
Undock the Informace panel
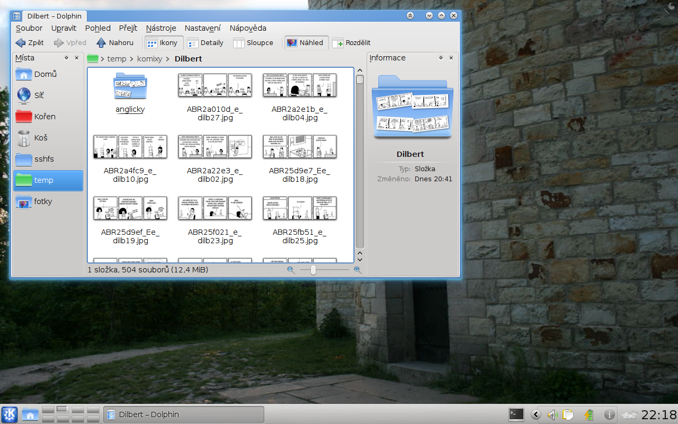tap(441, 58)
